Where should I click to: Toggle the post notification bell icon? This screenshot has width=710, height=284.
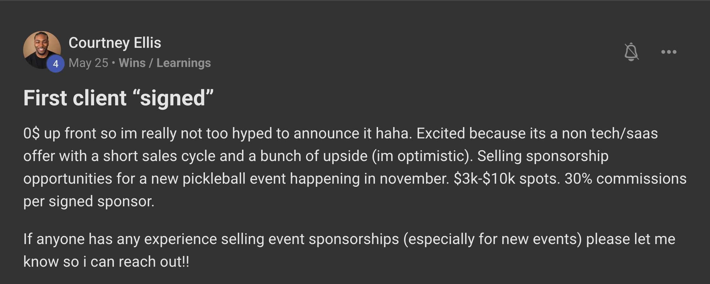[x=631, y=52]
